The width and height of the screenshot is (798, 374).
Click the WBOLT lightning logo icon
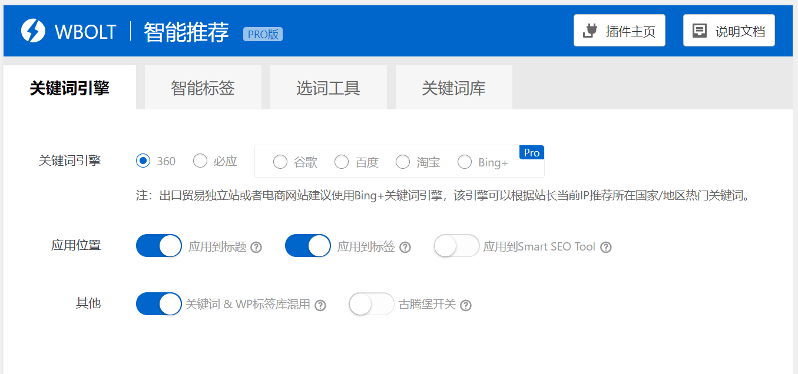(33, 31)
